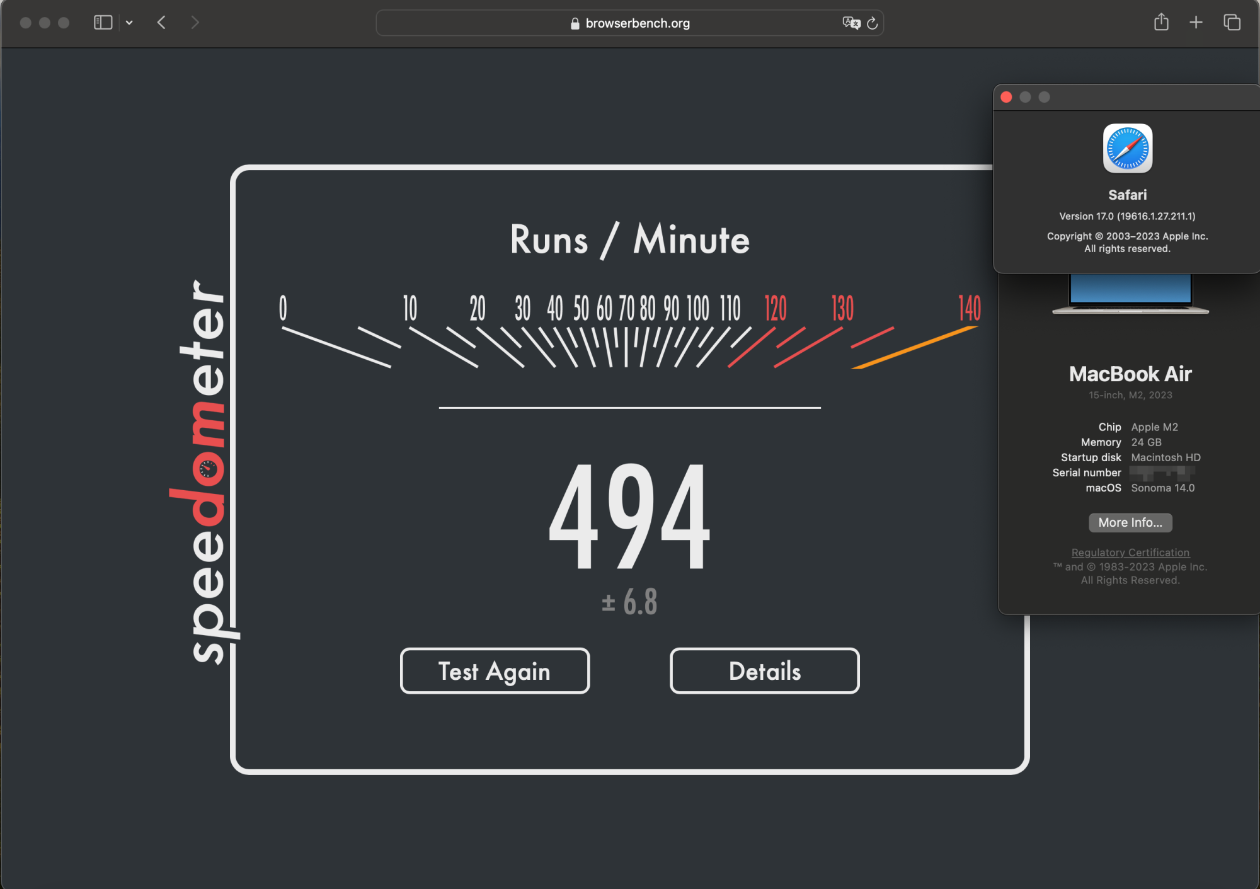This screenshot has width=1260, height=889.
Task: Go back with the back arrow
Action: 162,23
